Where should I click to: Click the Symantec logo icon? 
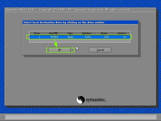[80, 100]
